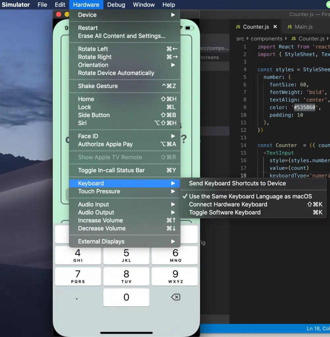Close the Counter.js editor tab
Viewport: 330px width, 337px height.
click(275, 27)
